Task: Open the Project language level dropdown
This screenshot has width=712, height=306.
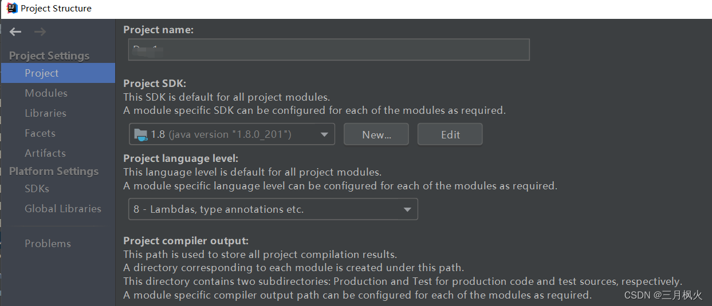Action: pyautogui.click(x=273, y=209)
